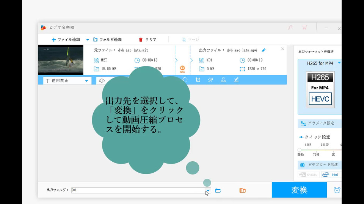This screenshot has width=364, height=204.
Task: Click the H265 For MP4 HEVC format image
Action: (x=320, y=90)
